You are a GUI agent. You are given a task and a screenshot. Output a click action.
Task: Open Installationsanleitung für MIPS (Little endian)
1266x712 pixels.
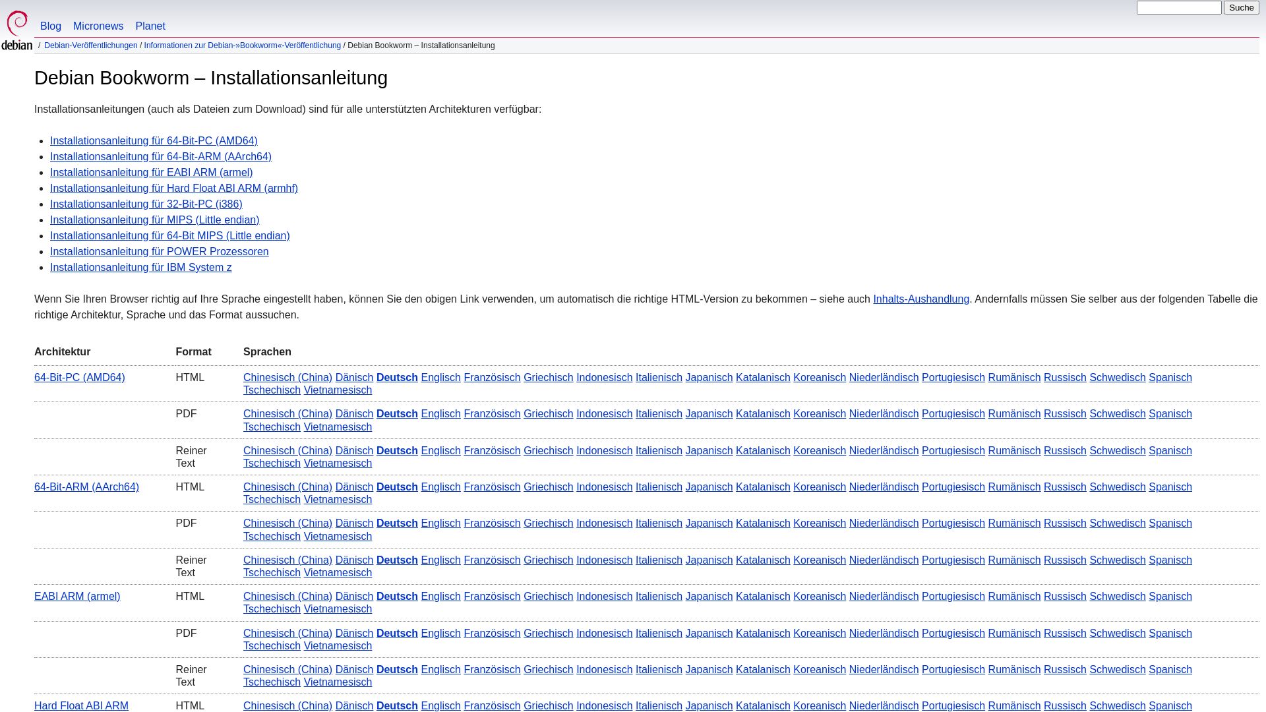point(155,220)
